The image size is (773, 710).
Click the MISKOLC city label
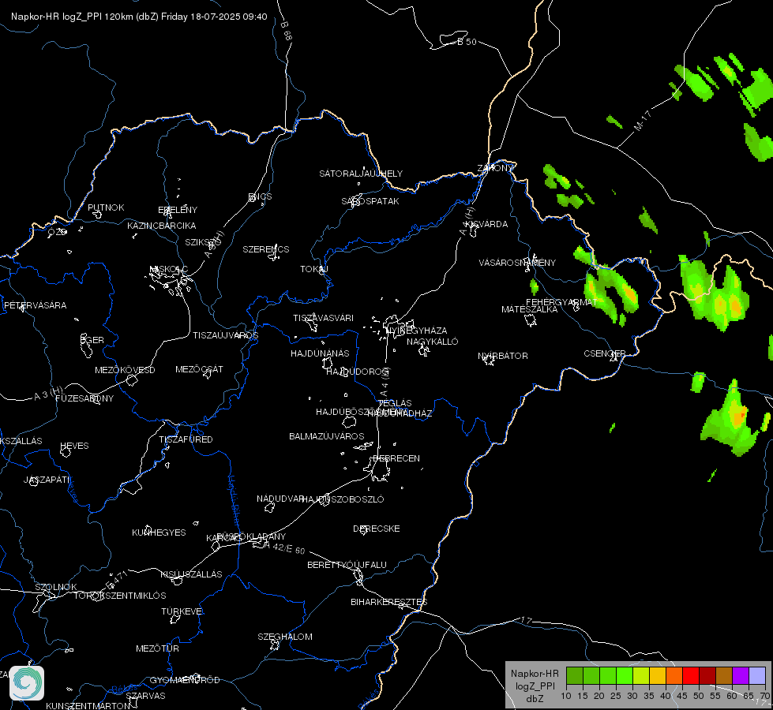click(x=169, y=269)
